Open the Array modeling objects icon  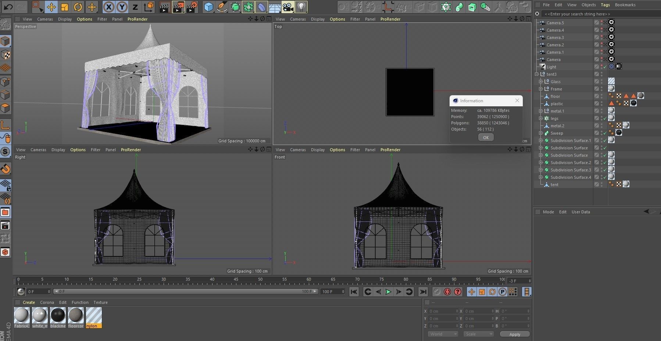coord(249,7)
